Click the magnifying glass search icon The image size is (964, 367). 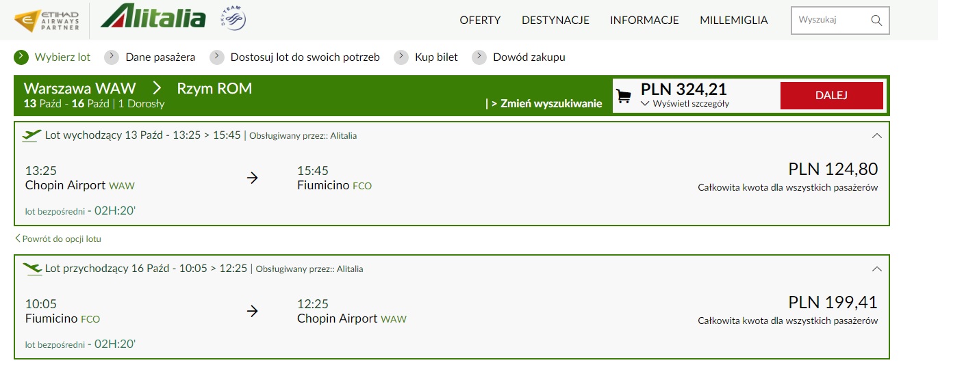[876, 21]
